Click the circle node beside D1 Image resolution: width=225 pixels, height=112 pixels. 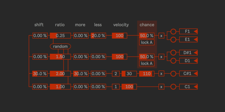tap(173, 61)
